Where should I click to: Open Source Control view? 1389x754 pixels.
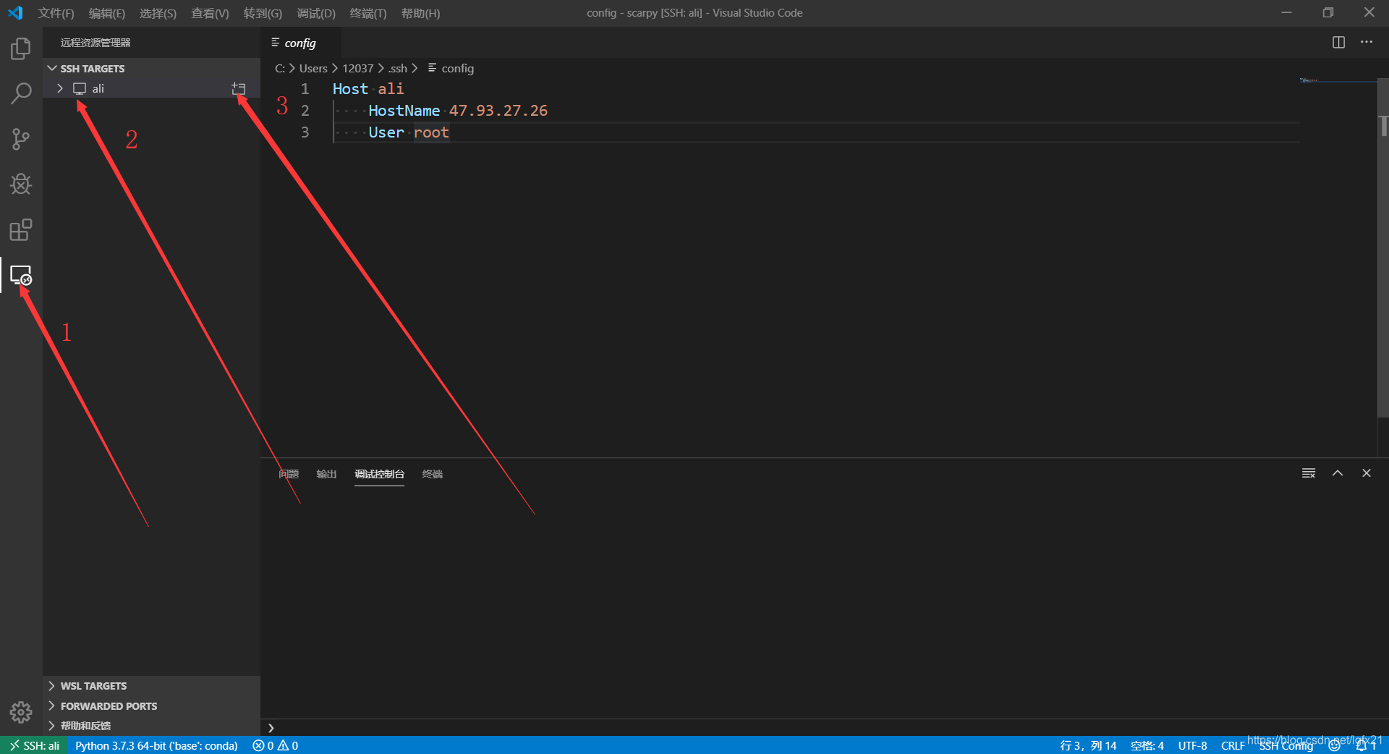click(21, 139)
